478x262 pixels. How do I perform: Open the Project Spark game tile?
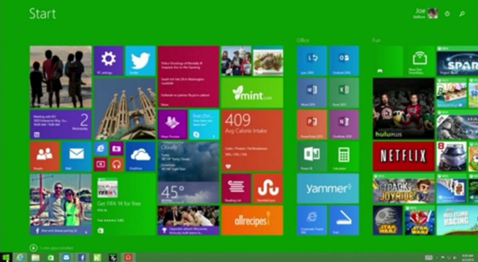click(457, 61)
